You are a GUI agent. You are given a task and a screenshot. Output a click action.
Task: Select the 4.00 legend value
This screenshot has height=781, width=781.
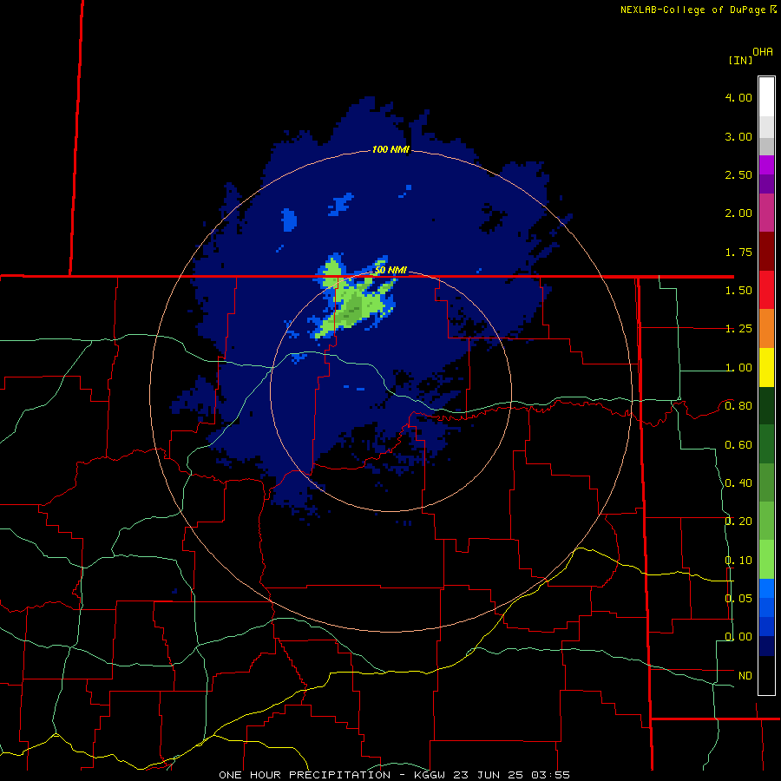[x=738, y=97]
